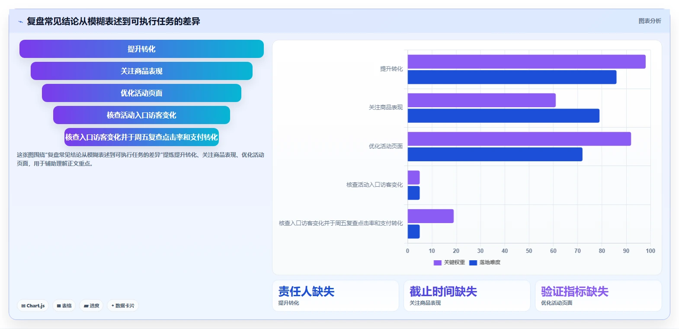Screen dimensions: 679x329
Task: Click the blue bar for 优化活动页面
Action: [495, 154]
